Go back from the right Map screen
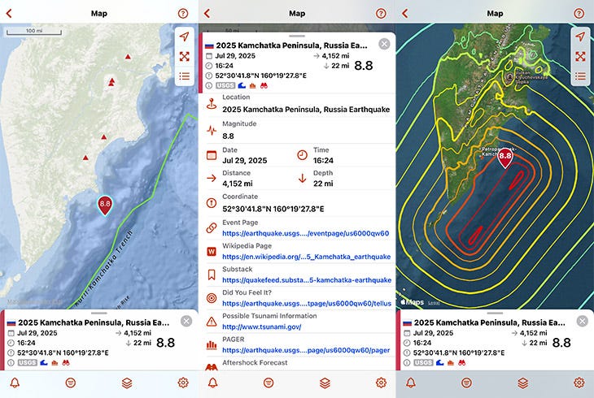The height and width of the screenshot is (398, 594). point(405,13)
